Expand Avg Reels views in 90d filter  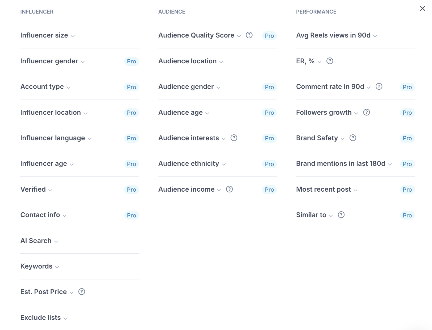tap(337, 35)
